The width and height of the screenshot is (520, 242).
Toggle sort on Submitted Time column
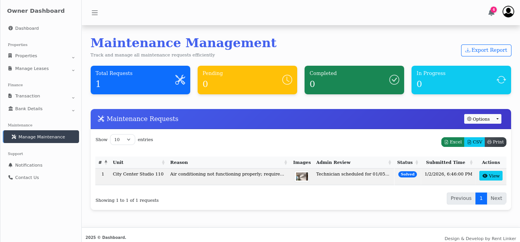[472, 162]
